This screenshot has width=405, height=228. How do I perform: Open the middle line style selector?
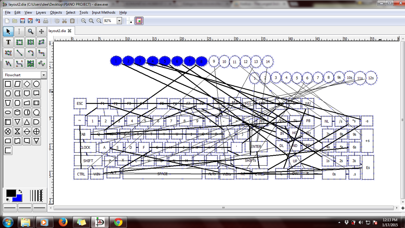click(25, 208)
